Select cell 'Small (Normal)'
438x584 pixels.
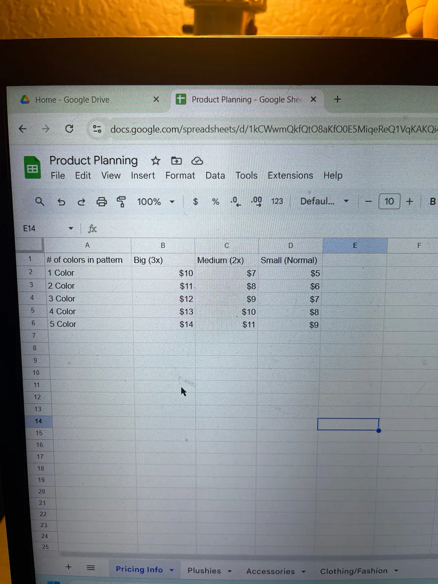[289, 260]
